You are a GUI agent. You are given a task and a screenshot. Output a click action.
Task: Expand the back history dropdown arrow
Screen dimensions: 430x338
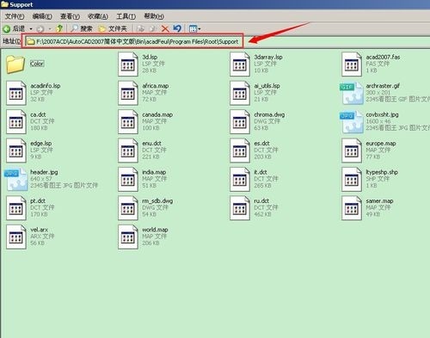[x=31, y=29]
